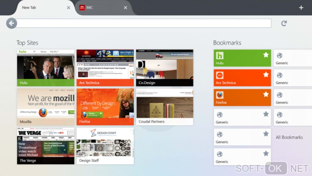
Task: Click globe icon beside the Firefox bookmark
Action: (x=280, y=95)
